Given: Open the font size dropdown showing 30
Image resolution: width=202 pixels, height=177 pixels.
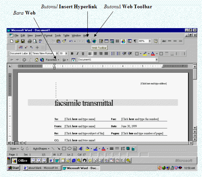Looking at the screenshot, I should pyautogui.click(x=66, y=53).
